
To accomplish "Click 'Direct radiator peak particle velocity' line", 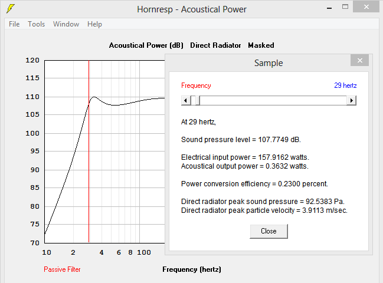I will 264,210.
